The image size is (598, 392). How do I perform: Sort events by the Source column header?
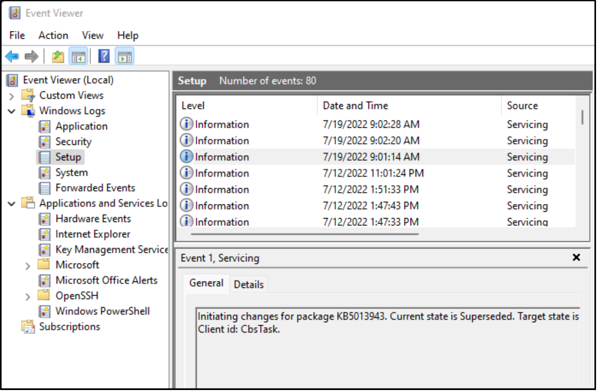pyautogui.click(x=538, y=106)
